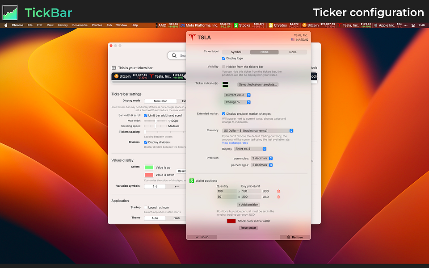Open the Bookmarks menu in the menu bar
The image size is (429, 268).
pos(80,25)
